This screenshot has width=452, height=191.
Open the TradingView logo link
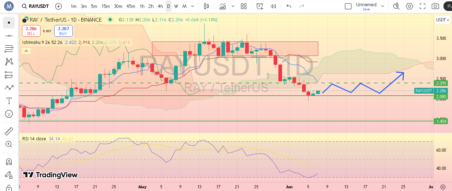50,175
